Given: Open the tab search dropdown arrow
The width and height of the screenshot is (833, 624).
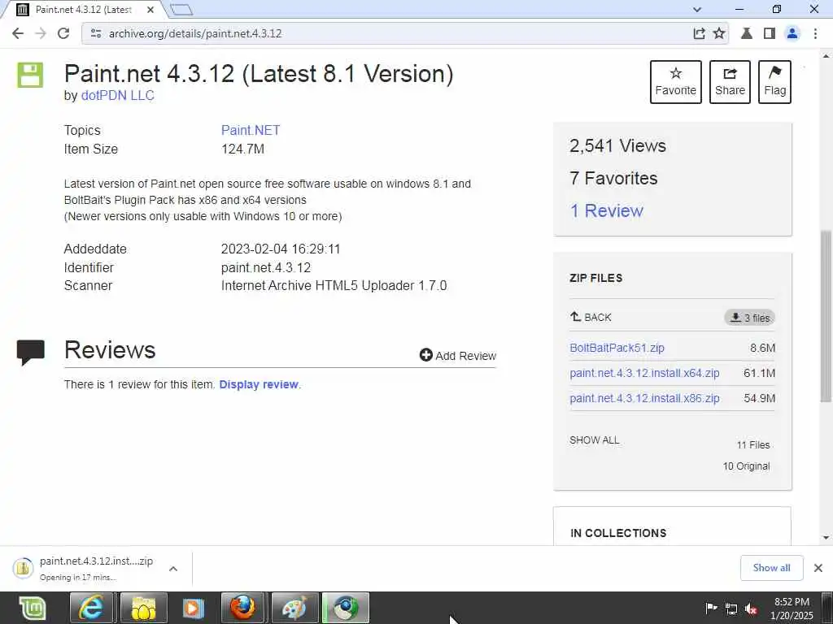Looking at the screenshot, I should (x=697, y=10).
